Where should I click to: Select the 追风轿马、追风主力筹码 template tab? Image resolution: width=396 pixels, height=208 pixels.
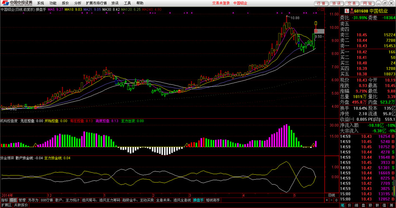[x=101, y=200]
